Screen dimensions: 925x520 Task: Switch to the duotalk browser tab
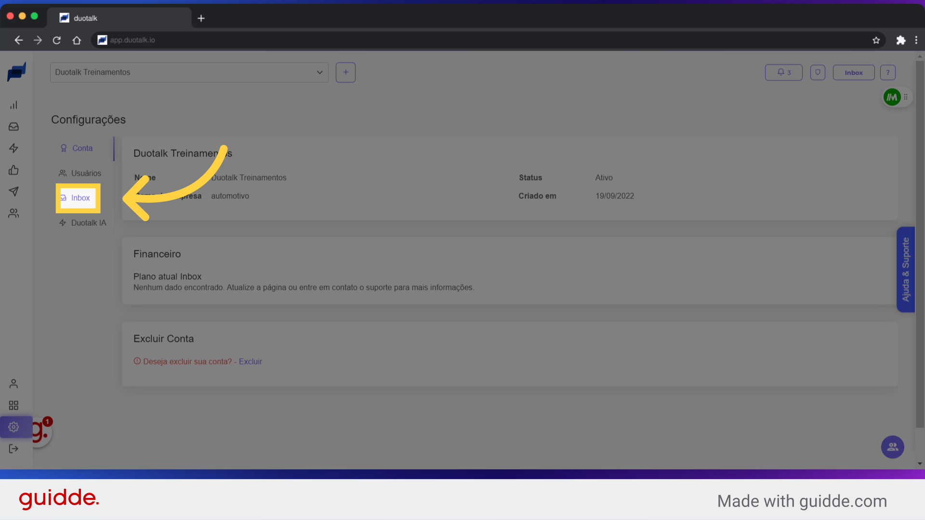[119, 18]
